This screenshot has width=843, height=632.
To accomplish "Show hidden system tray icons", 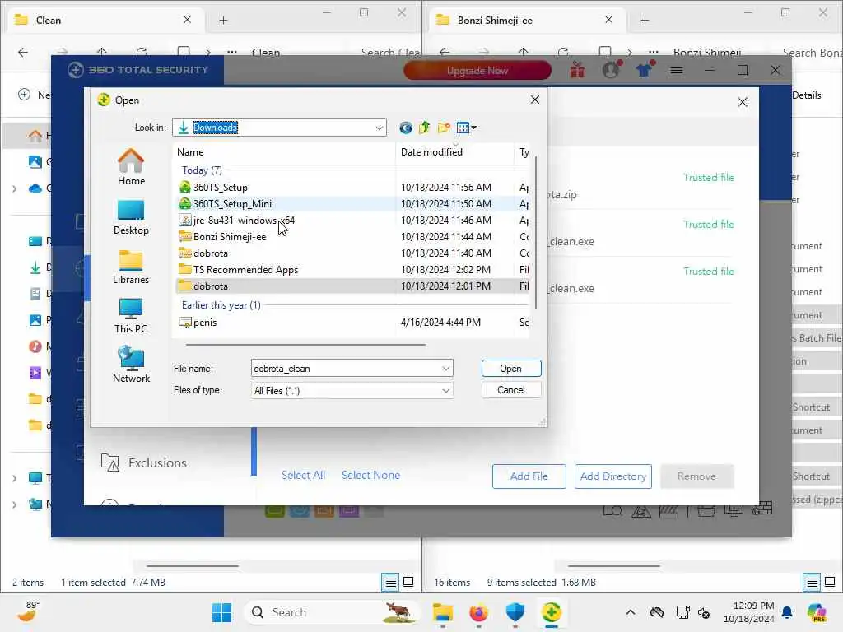I will pos(631,612).
